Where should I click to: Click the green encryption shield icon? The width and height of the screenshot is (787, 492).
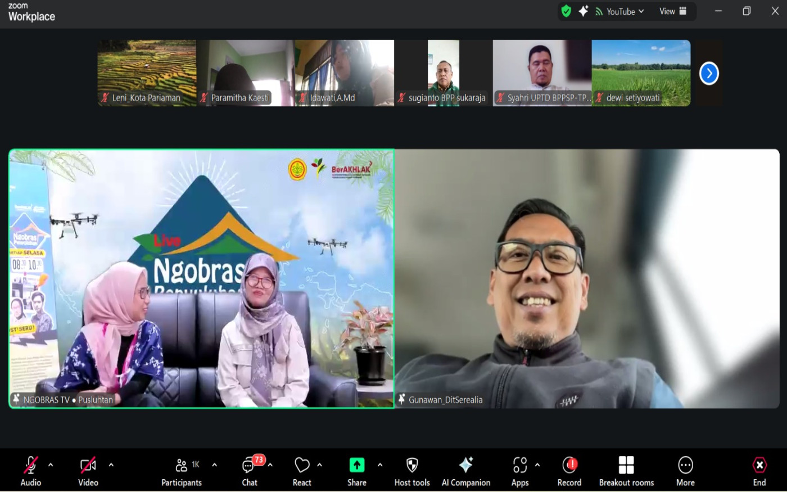[566, 11]
